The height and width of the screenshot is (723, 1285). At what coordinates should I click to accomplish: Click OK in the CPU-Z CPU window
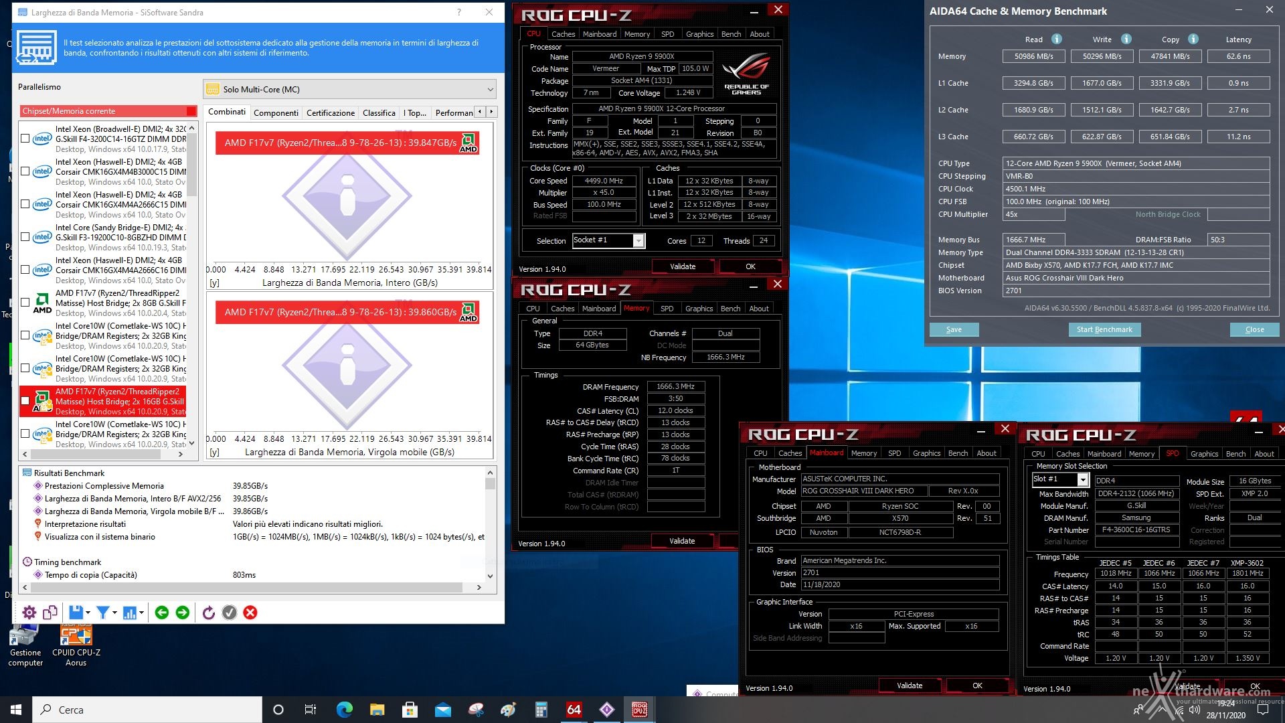(x=750, y=266)
